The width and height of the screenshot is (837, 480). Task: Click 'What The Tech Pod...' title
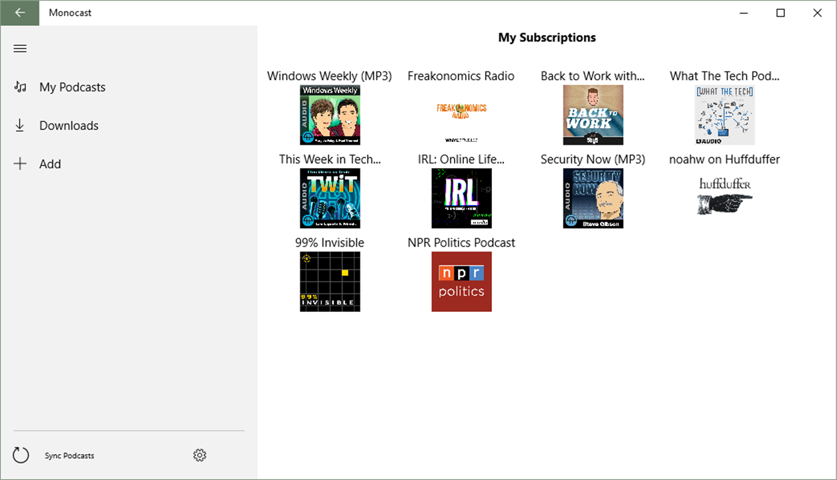pyautogui.click(x=724, y=76)
